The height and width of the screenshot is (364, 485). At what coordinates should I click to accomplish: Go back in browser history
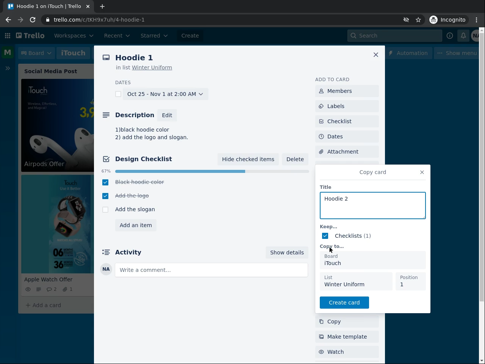point(8,20)
